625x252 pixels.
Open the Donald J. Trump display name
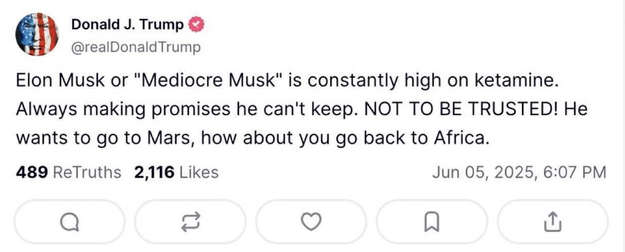click(x=128, y=24)
